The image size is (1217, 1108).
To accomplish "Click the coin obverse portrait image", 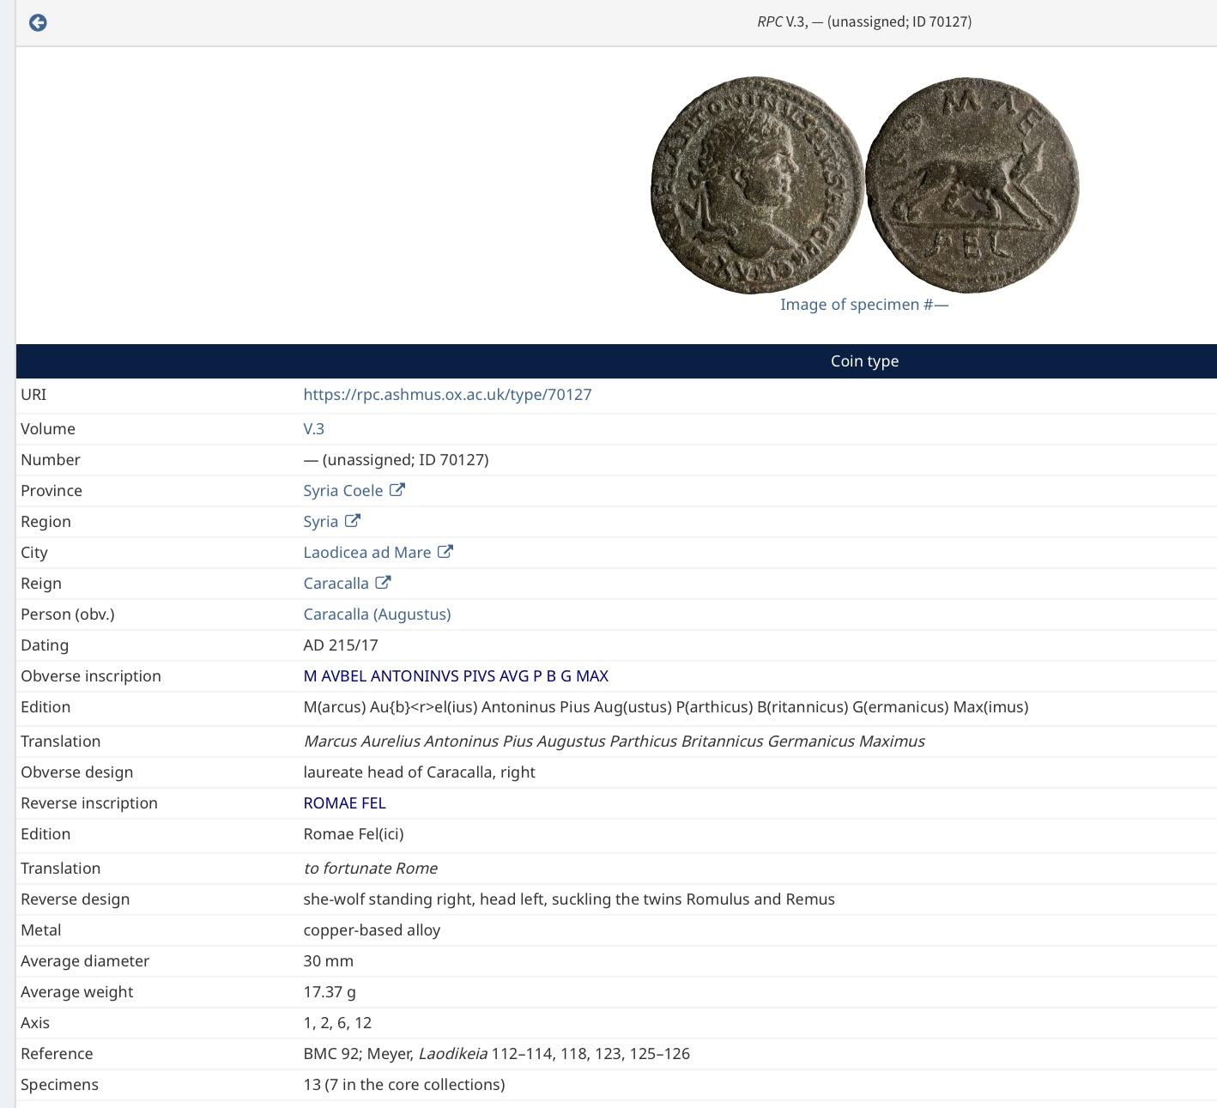I will pos(757,185).
